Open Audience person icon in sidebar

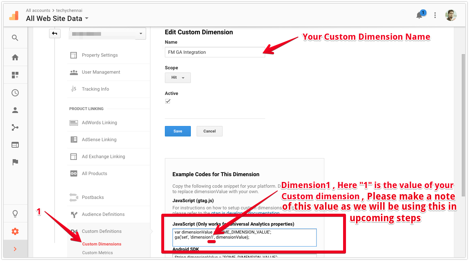tap(15, 110)
